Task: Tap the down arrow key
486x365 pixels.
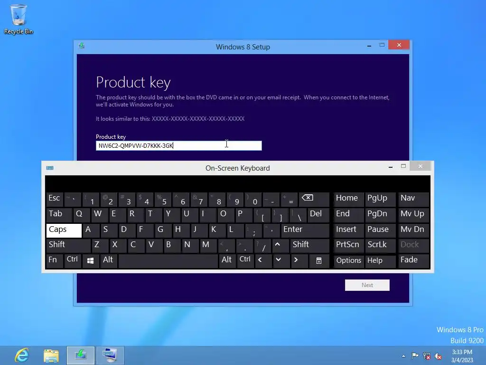Action: coord(281,261)
